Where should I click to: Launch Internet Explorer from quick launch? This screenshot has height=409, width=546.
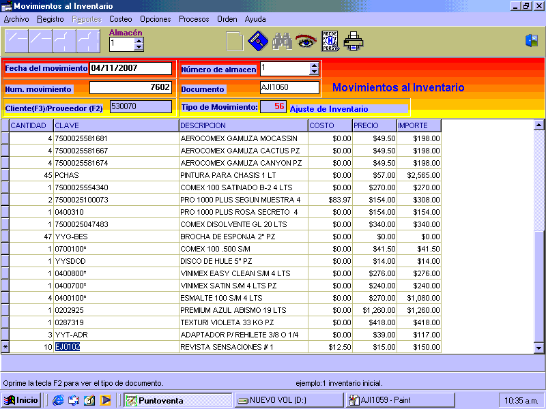(x=58, y=400)
